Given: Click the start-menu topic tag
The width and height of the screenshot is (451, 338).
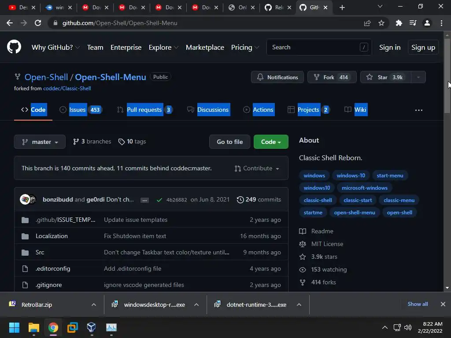Looking at the screenshot, I should click(x=390, y=176).
